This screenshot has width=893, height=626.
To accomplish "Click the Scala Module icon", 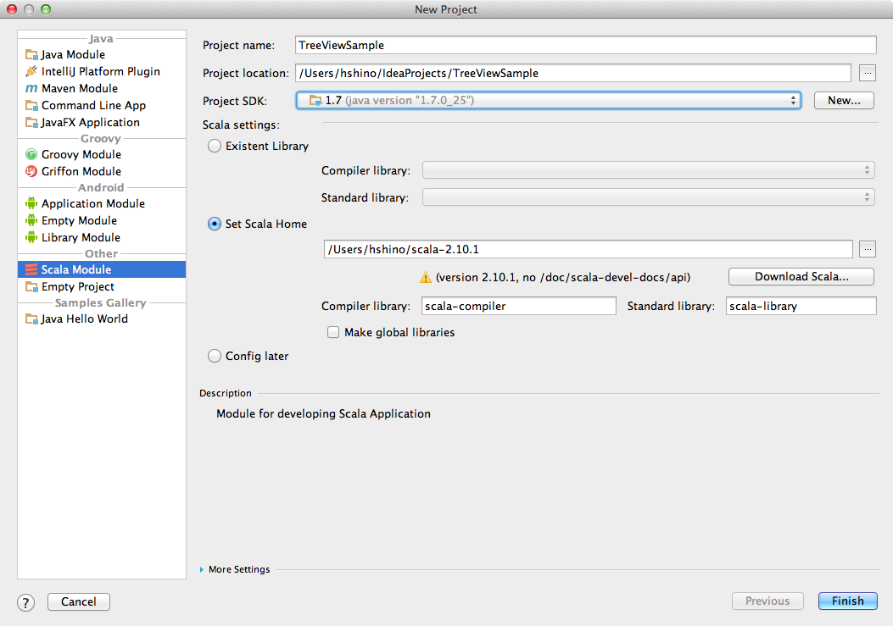I will point(31,269).
